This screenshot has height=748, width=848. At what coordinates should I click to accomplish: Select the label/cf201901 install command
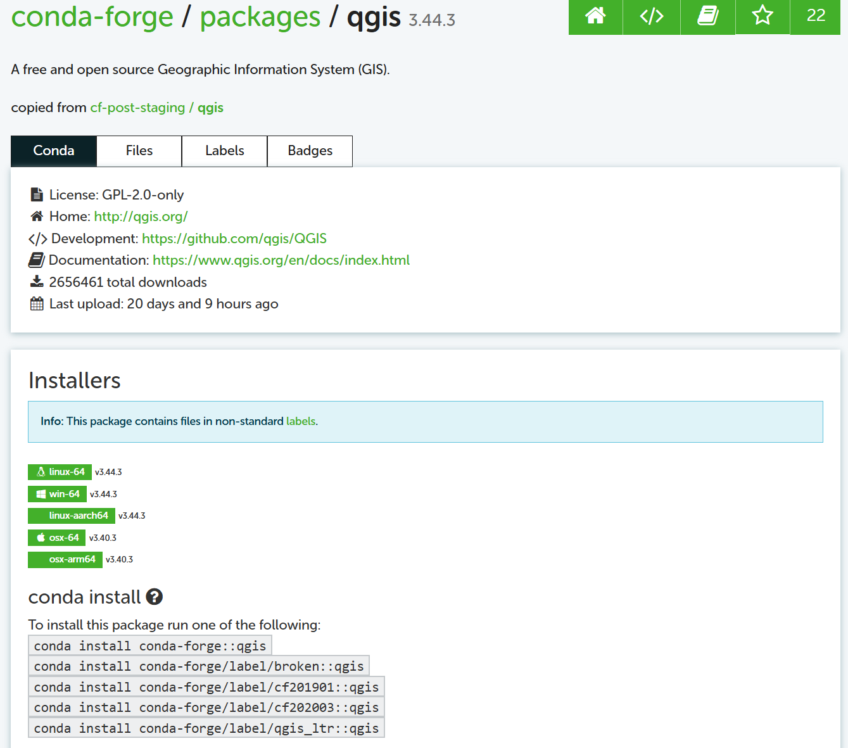[x=206, y=687]
